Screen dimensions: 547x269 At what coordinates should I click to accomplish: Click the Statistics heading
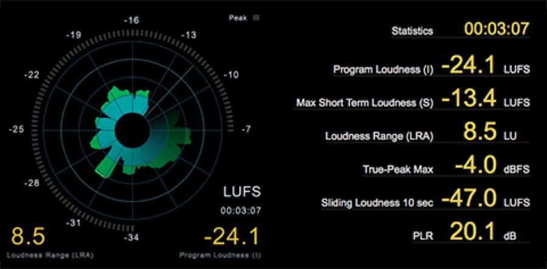[412, 30]
